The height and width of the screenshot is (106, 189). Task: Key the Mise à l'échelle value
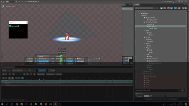point(61,61)
